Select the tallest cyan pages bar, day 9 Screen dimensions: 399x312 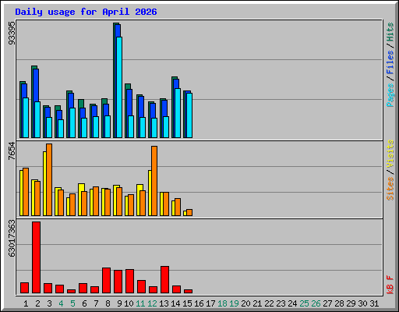(119, 87)
